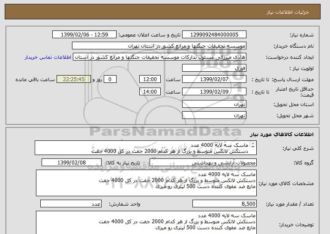Click the request creator field
330x234 pixels.
159,57
